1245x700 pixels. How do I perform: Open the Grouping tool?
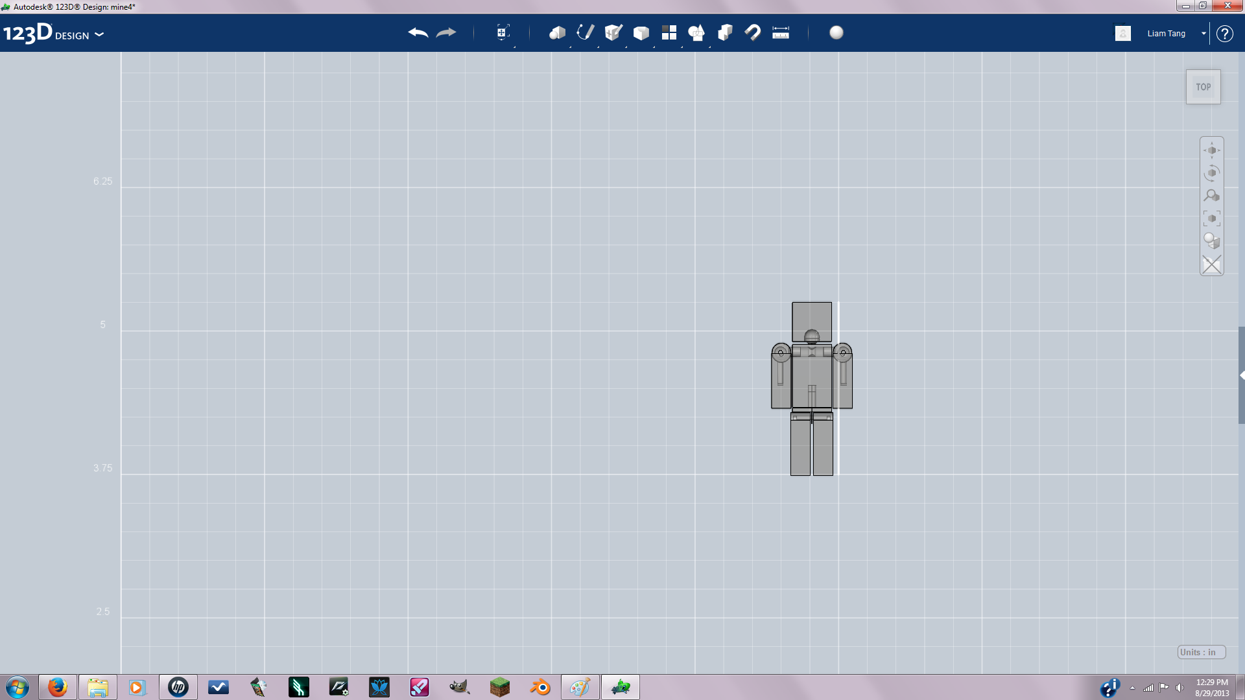click(697, 32)
